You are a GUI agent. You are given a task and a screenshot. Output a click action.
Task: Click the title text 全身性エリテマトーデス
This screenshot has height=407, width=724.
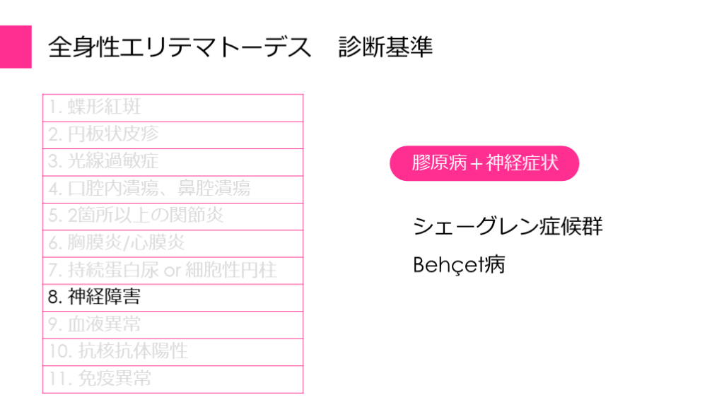[180, 47]
